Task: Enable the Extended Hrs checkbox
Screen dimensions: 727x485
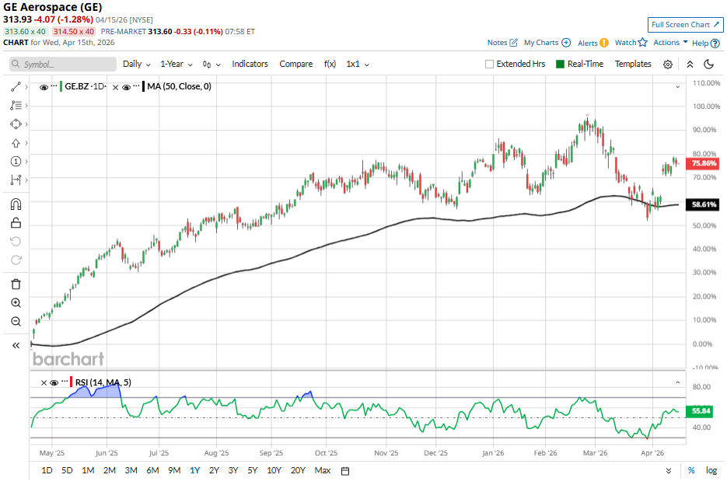Action: pyautogui.click(x=489, y=65)
